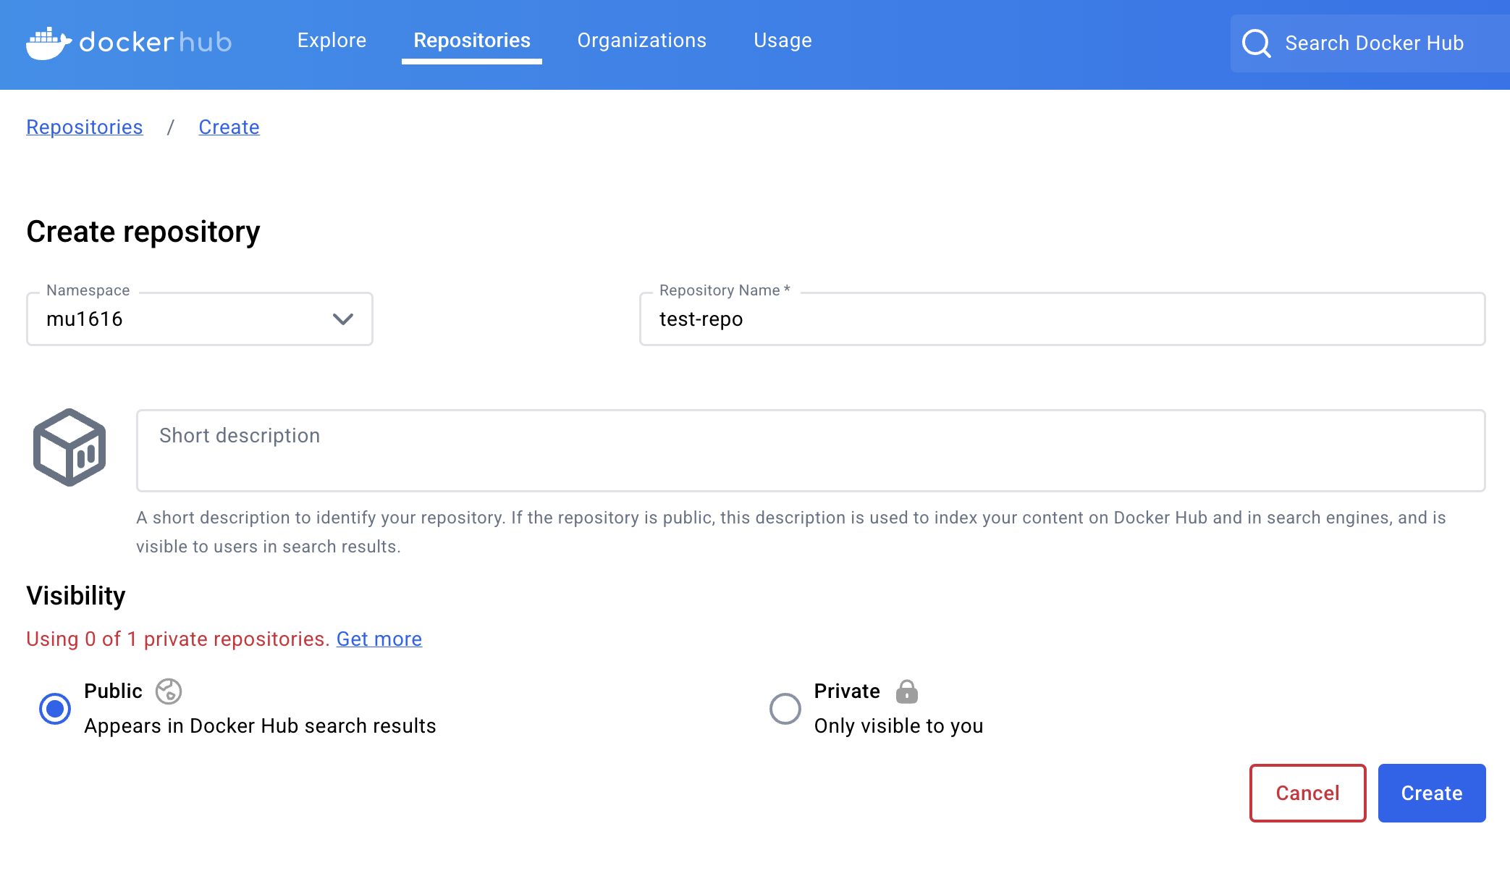Click the 'Appears in Docker Hub search results' text

[x=260, y=726]
